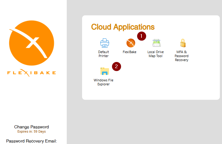Click the large FlexiBake logo in sidebar

click(32, 43)
